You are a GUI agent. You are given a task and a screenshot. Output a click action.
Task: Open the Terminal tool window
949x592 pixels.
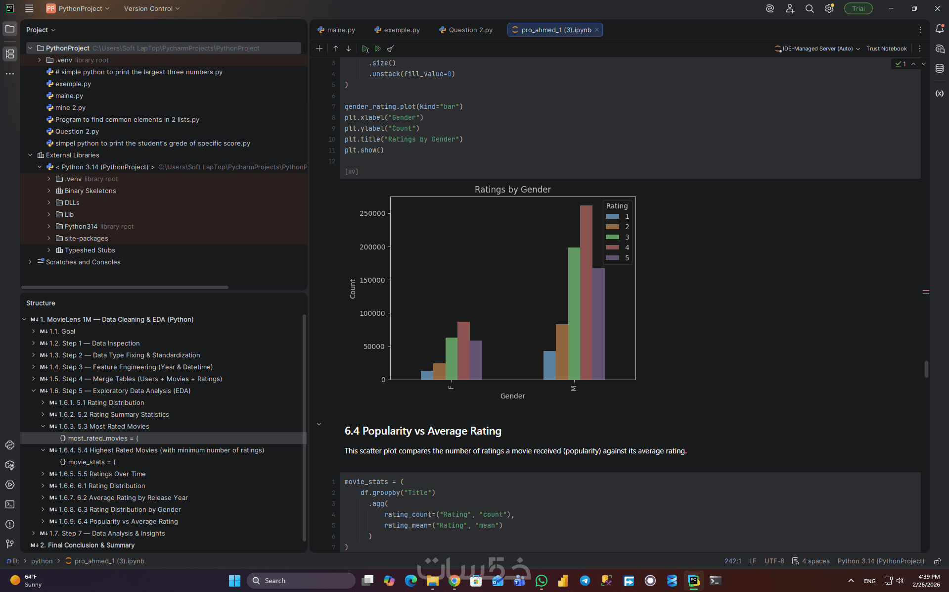click(10, 504)
